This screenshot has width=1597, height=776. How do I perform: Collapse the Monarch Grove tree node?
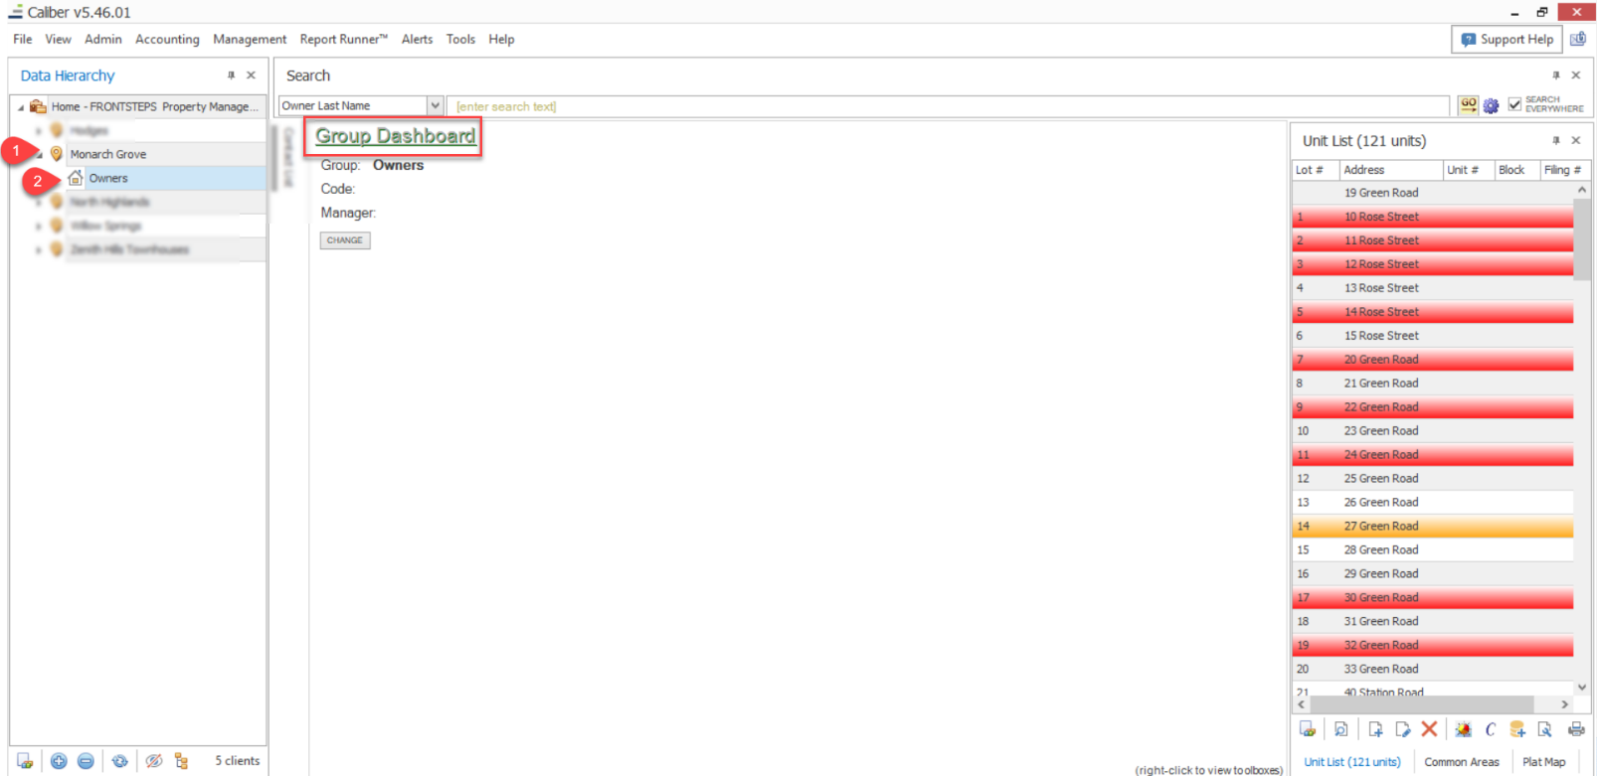click(39, 155)
